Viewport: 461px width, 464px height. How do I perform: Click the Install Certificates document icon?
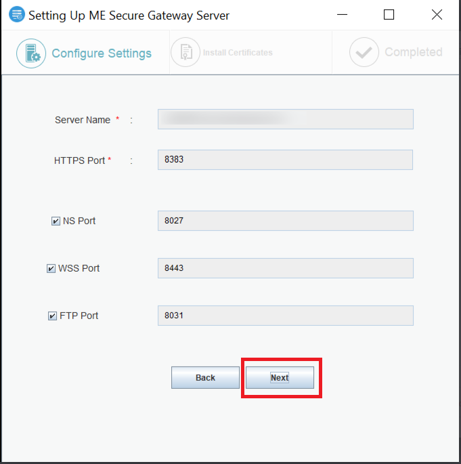click(x=185, y=53)
